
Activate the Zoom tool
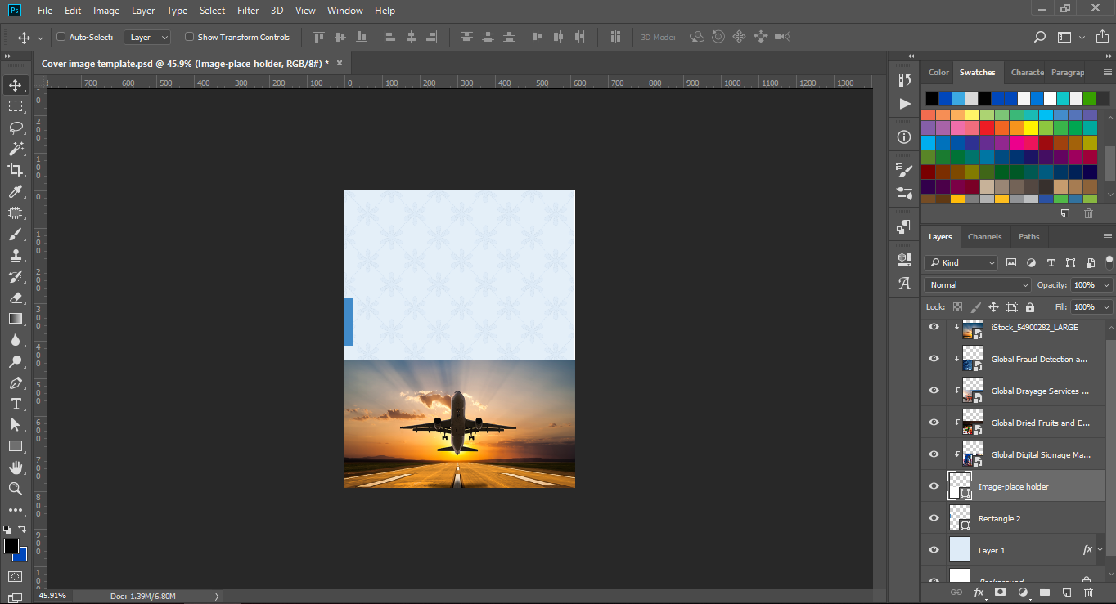(x=17, y=489)
